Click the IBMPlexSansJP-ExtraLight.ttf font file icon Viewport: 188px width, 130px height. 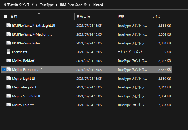pyautogui.click(x=8, y=25)
